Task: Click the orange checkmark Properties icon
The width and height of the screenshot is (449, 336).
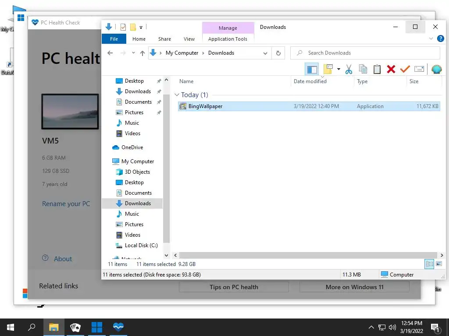Action: [x=405, y=69]
